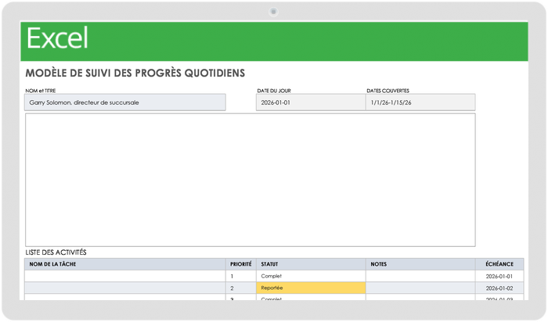Viewport: 548px width, 322px height.
Task: Click the 2026-01-02 due date cell
Action: pyautogui.click(x=499, y=288)
